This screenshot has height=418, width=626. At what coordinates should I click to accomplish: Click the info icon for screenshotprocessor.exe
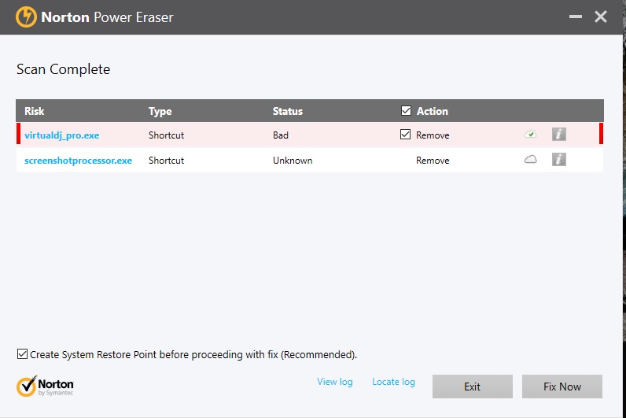[x=558, y=160]
